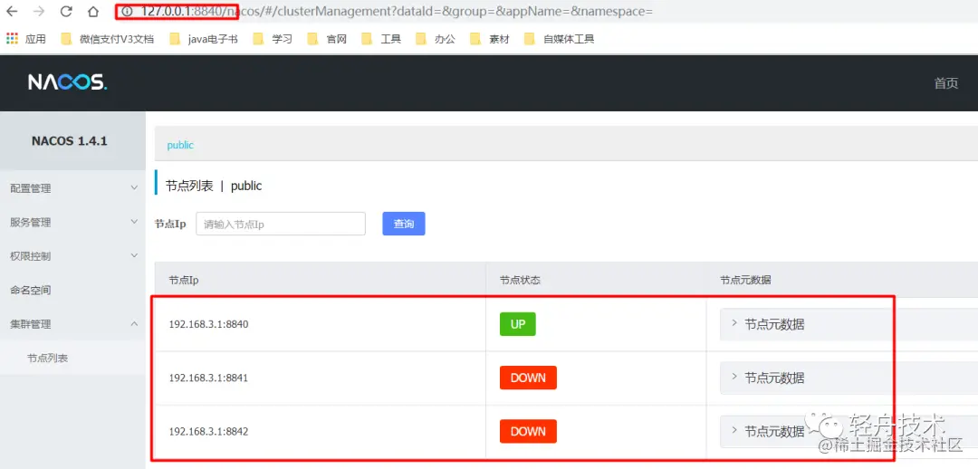
Task: Open the 应用 apps grid icon
Action: [x=13, y=39]
